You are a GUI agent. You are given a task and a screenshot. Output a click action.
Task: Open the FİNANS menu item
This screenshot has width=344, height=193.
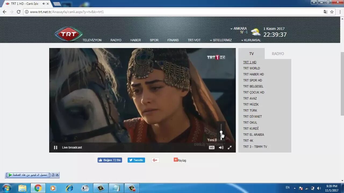coord(173,40)
